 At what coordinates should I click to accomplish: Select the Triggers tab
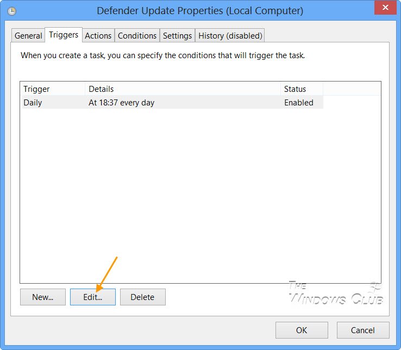(64, 35)
